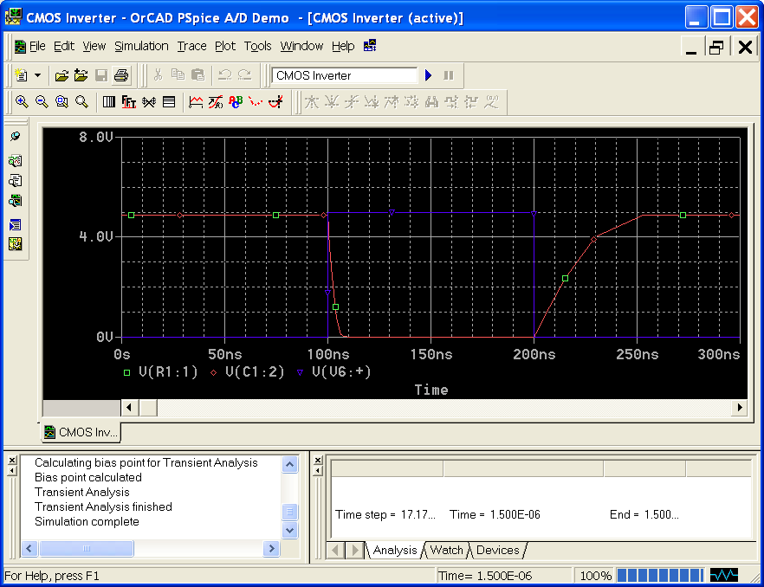764x587 pixels.
Task: Click the Text Label (ABC) icon
Action: click(235, 102)
